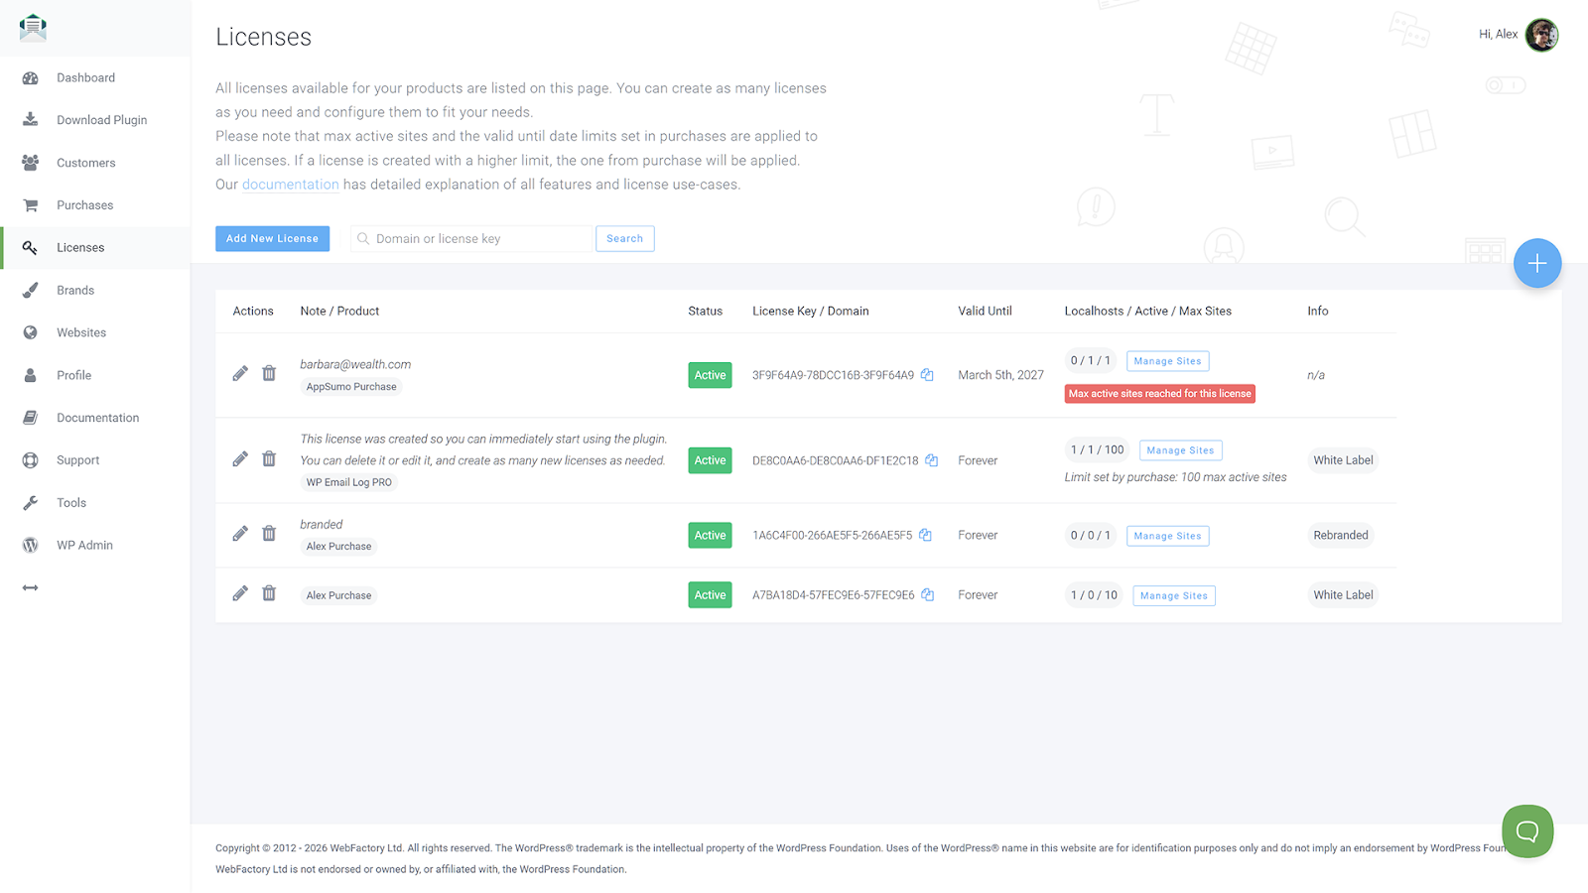
Task: Open the Brands menu item
Action: pyautogui.click(x=73, y=290)
